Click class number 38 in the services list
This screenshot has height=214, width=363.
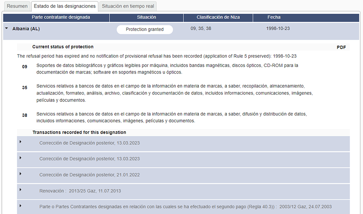[x=24, y=115]
